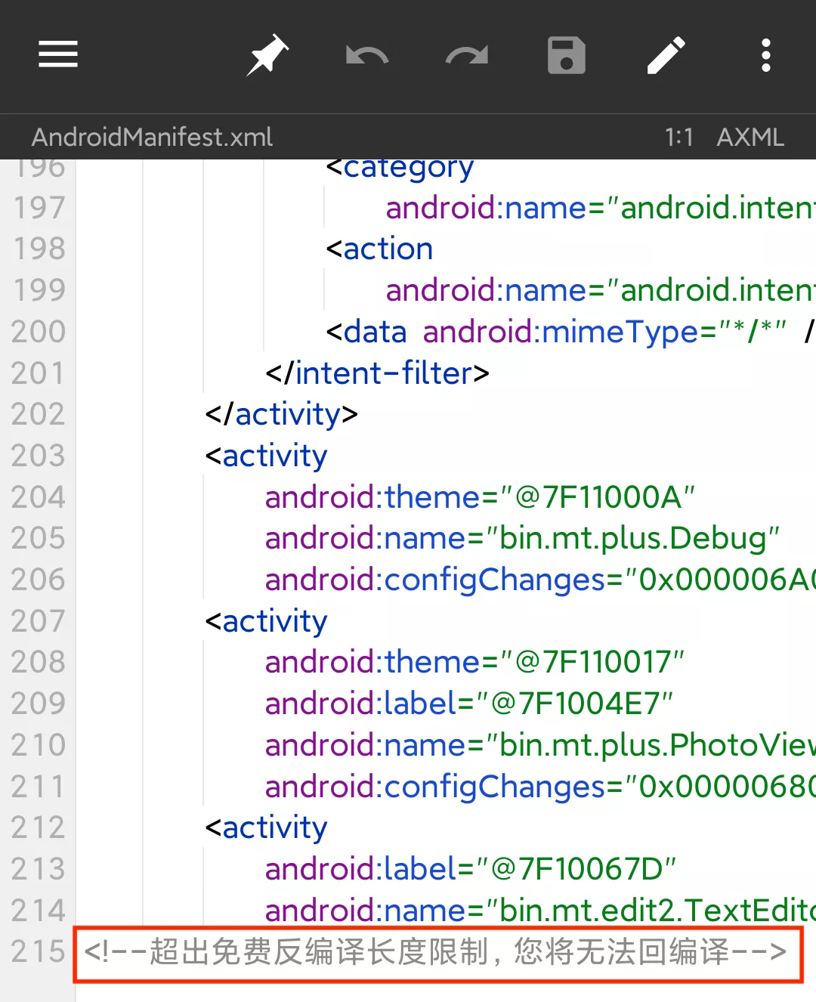The height and width of the screenshot is (1002, 816).
Task: Click the action tag on line 198
Action: point(379,249)
